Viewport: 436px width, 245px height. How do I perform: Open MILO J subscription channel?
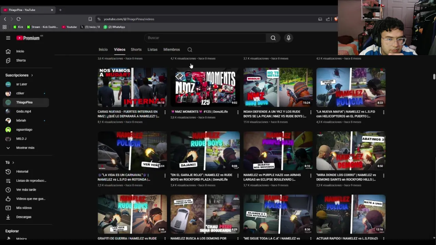pyautogui.click(x=26, y=138)
